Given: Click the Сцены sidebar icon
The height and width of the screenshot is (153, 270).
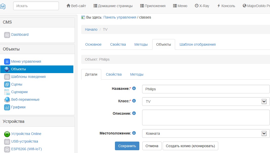Looking at the screenshot, I should pos(7,84).
